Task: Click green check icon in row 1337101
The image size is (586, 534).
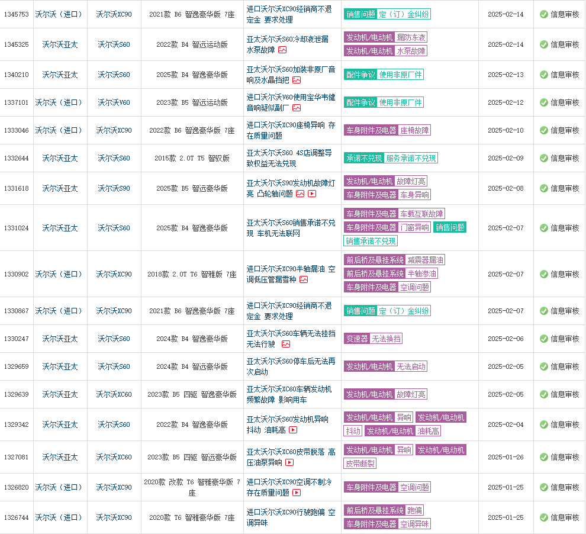Action: pyautogui.click(x=544, y=102)
